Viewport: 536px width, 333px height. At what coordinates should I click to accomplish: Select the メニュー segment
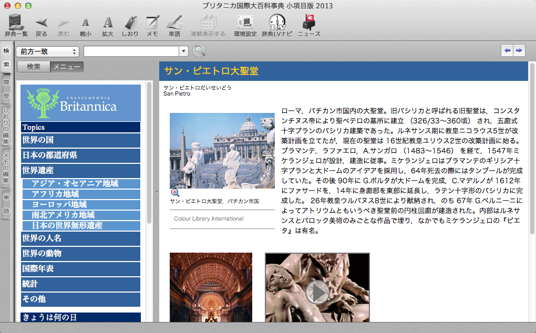point(67,67)
